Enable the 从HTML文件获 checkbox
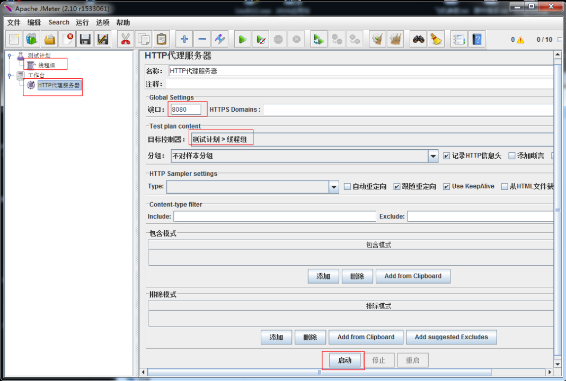566x381 pixels. tap(505, 186)
